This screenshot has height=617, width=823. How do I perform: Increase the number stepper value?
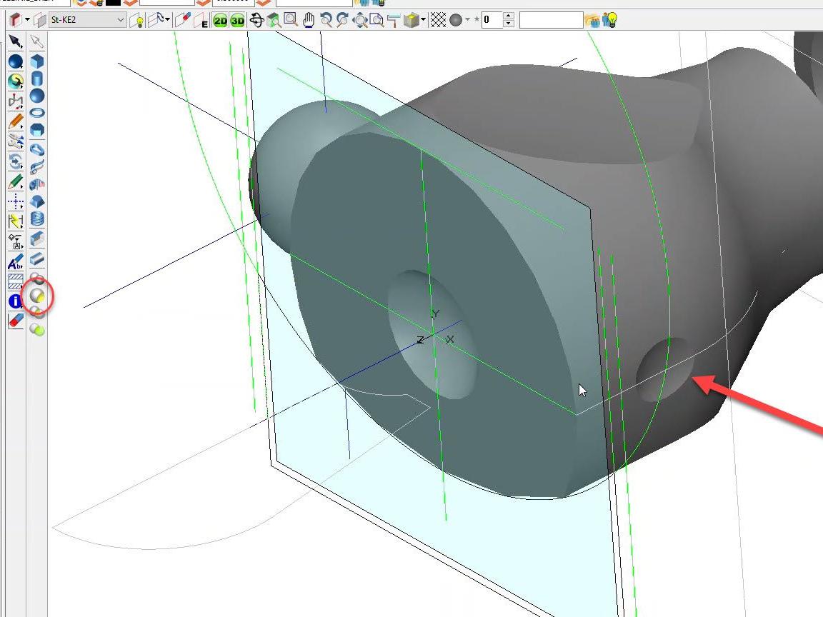coord(508,16)
